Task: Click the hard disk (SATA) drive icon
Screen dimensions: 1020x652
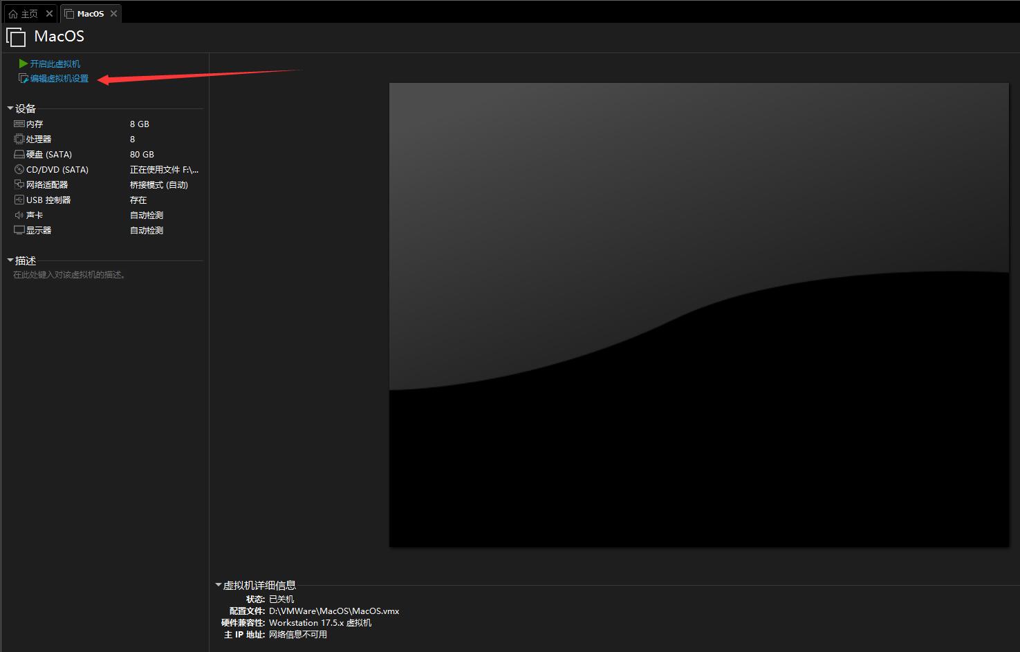Action: 19,155
